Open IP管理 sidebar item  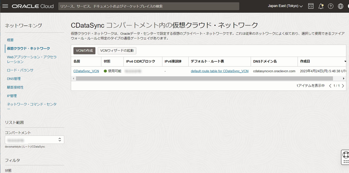12,96
